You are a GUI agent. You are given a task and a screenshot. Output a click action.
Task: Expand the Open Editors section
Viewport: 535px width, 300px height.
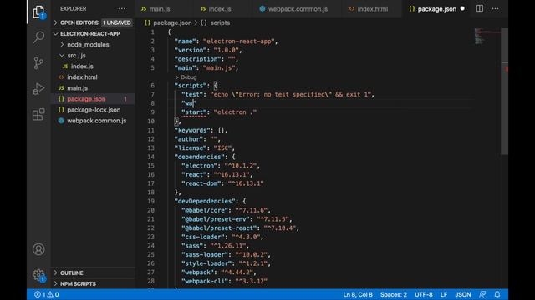(93, 22)
